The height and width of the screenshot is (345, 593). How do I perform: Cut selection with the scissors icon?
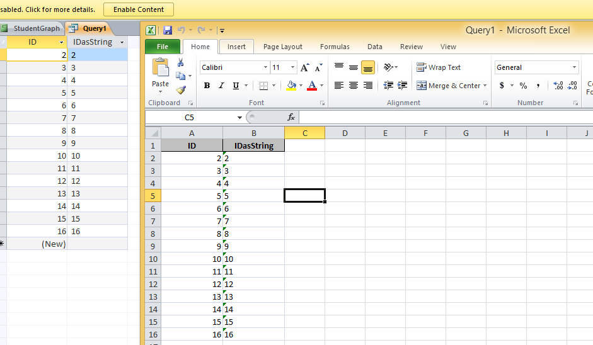click(x=180, y=62)
